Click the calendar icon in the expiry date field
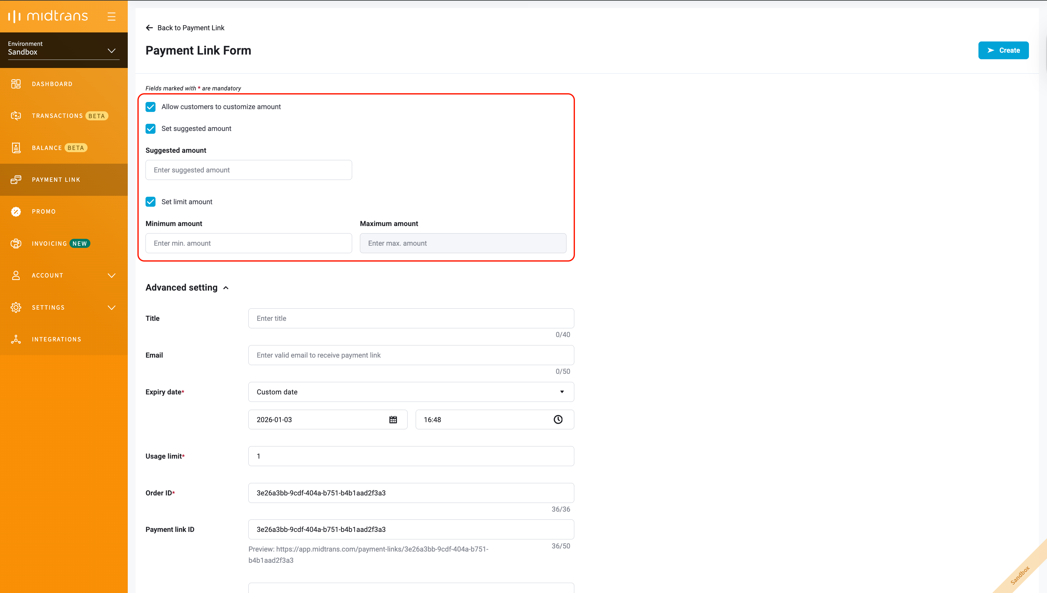This screenshot has width=1047, height=593. pyautogui.click(x=393, y=420)
